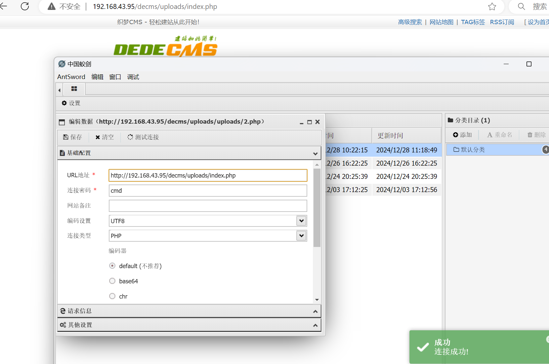Viewport: 549px width, 364px height.
Task: Open the AntSword menu
Action: click(71, 77)
